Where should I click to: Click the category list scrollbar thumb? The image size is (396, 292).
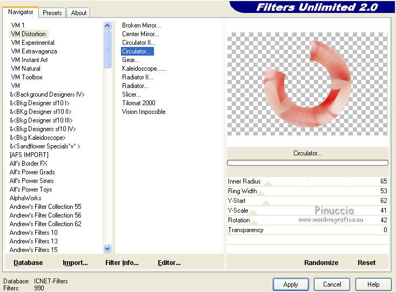click(x=108, y=49)
